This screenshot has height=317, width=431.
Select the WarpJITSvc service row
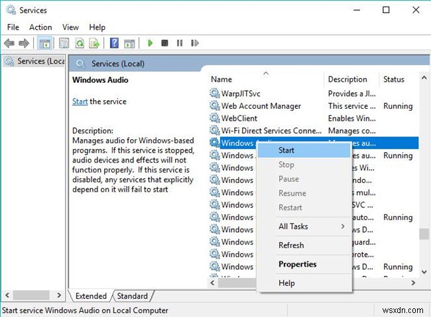(314, 94)
